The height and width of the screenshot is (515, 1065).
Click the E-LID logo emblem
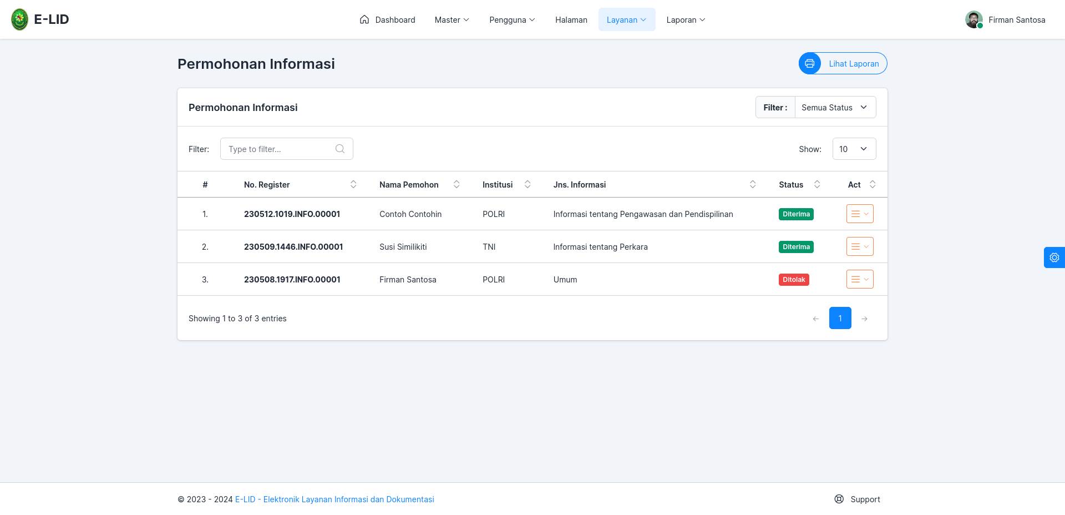pyautogui.click(x=20, y=19)
